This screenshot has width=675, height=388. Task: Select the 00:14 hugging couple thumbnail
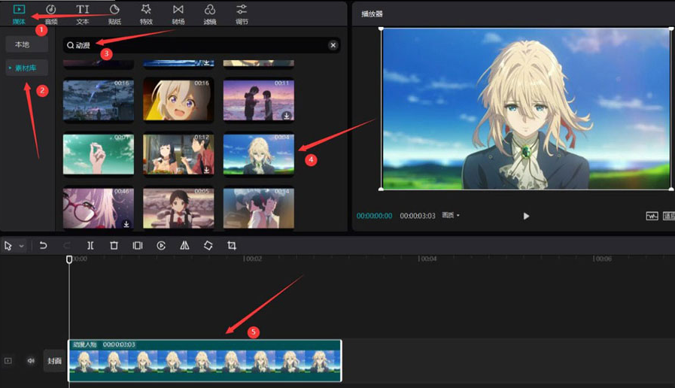[259, 208]
